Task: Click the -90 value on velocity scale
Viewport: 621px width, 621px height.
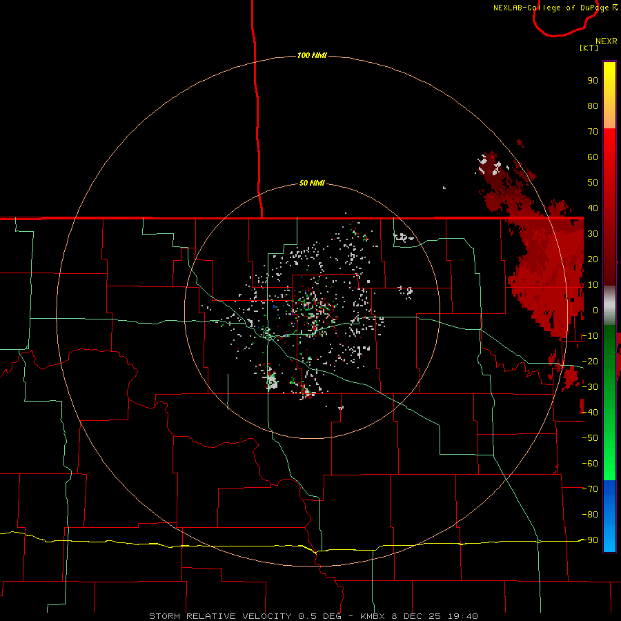Action: (x=590, y=540)
